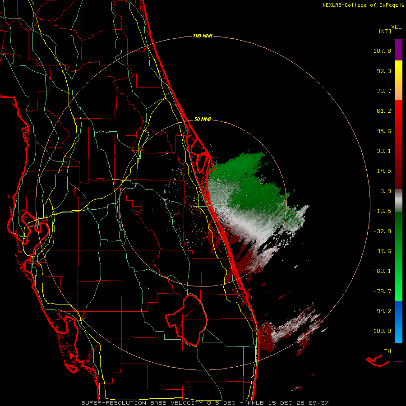Pick the gray near-zero segment of the color bar

tap(398, 201)
